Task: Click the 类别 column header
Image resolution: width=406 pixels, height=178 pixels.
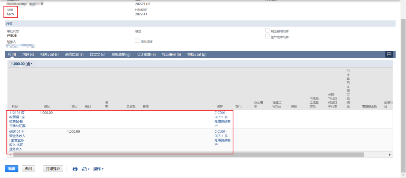Action: [x=294, y=106]
